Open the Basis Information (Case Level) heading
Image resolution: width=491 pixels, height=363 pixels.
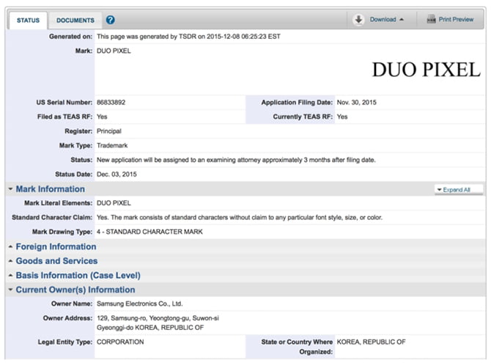click(78, 276)
